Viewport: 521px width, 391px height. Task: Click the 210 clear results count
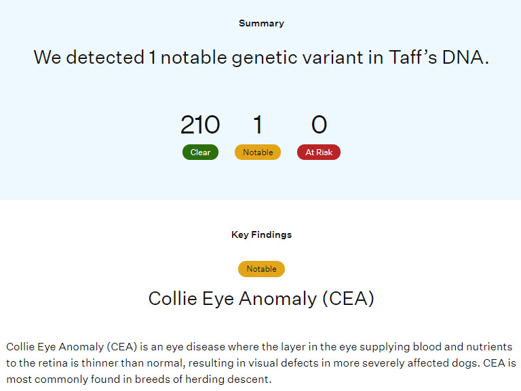200,125
